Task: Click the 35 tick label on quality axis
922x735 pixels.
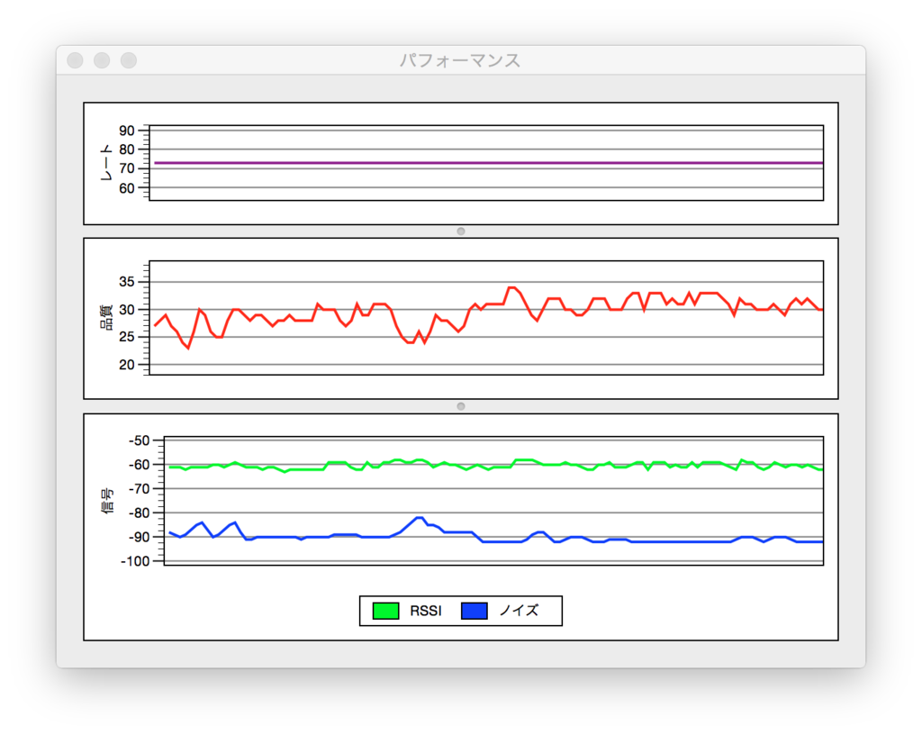Action: [126, 282]
